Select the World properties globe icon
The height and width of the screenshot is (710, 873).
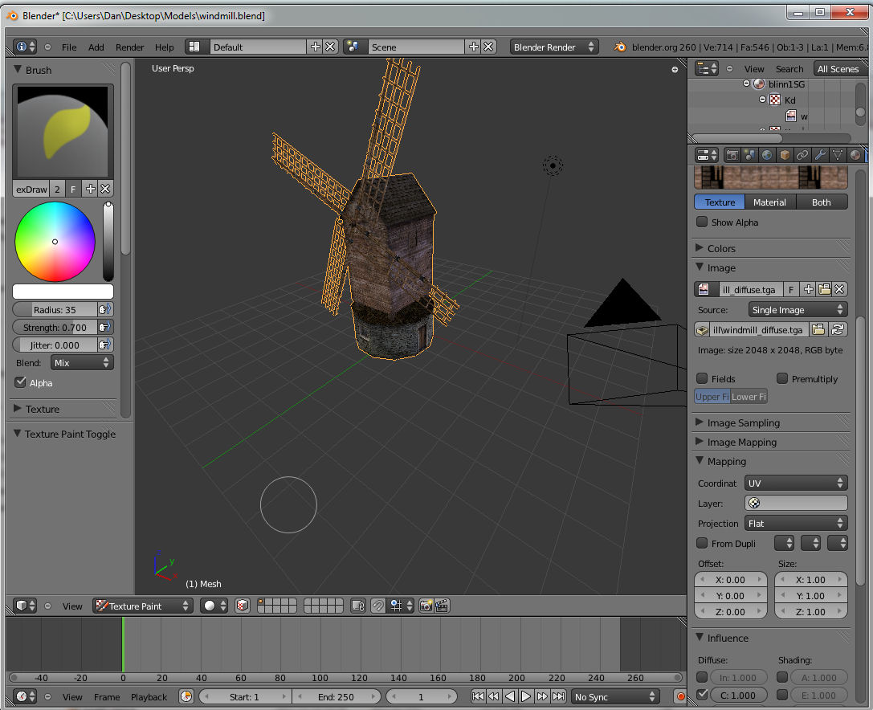coord(767,154)
